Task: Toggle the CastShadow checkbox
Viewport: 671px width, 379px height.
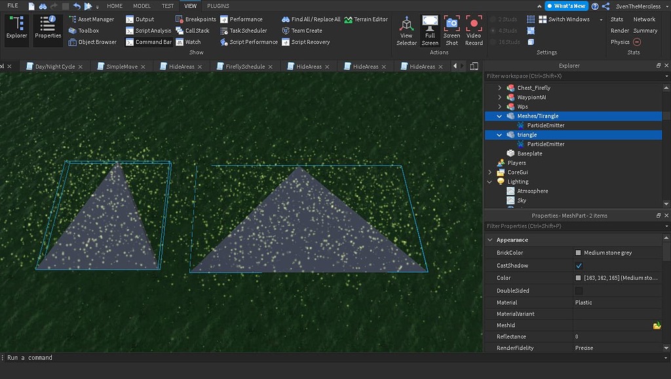Action: pos(579,266)
